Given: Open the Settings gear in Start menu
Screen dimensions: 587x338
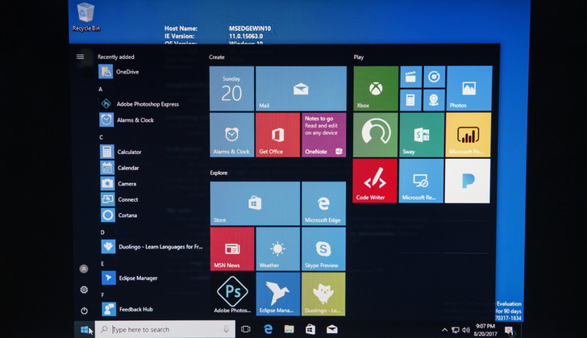Looking at the screenshot, I should pyautogui.click(x=84, y=290).
